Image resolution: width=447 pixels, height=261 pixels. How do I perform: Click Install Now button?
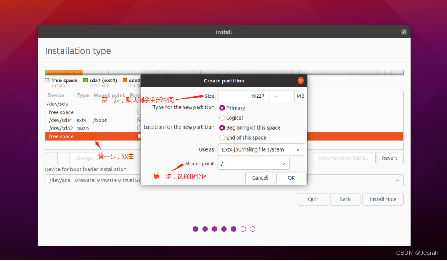383,199
